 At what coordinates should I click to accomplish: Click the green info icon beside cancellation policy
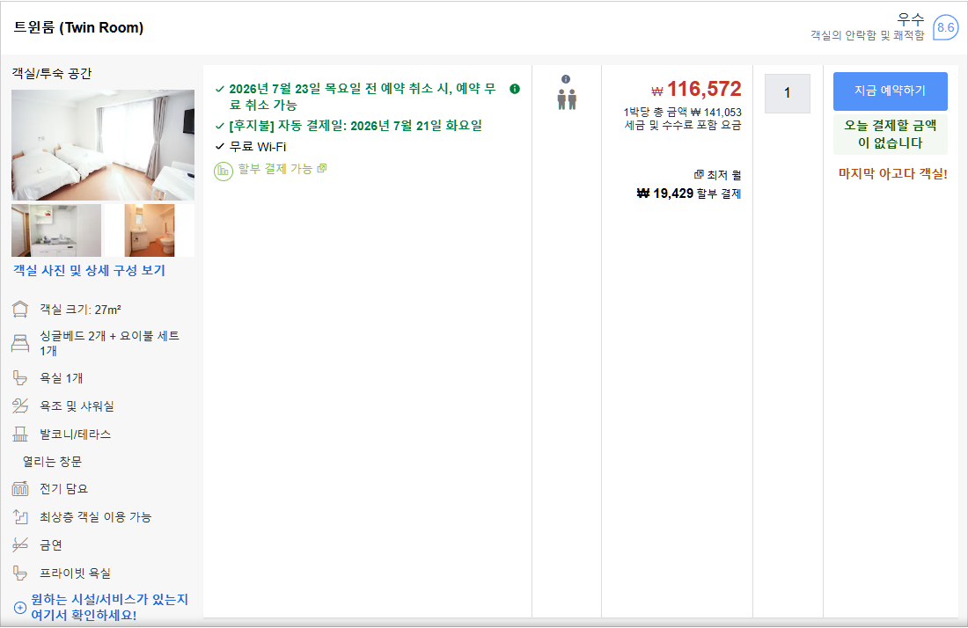click(514, 89)
